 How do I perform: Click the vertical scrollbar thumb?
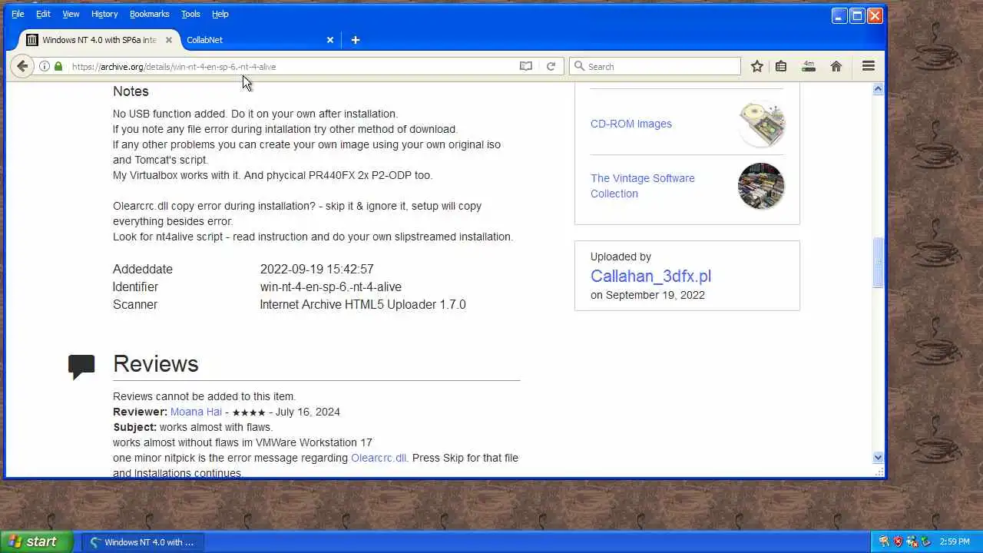tap(878, 263)
